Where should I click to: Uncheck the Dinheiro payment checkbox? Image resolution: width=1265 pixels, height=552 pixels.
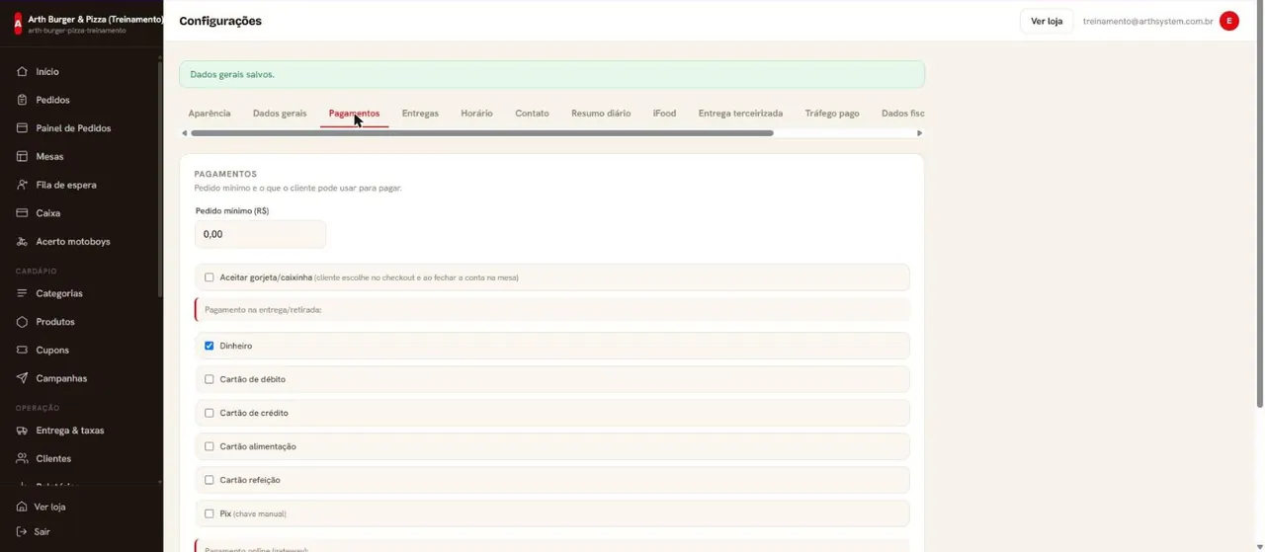[209, 346]
